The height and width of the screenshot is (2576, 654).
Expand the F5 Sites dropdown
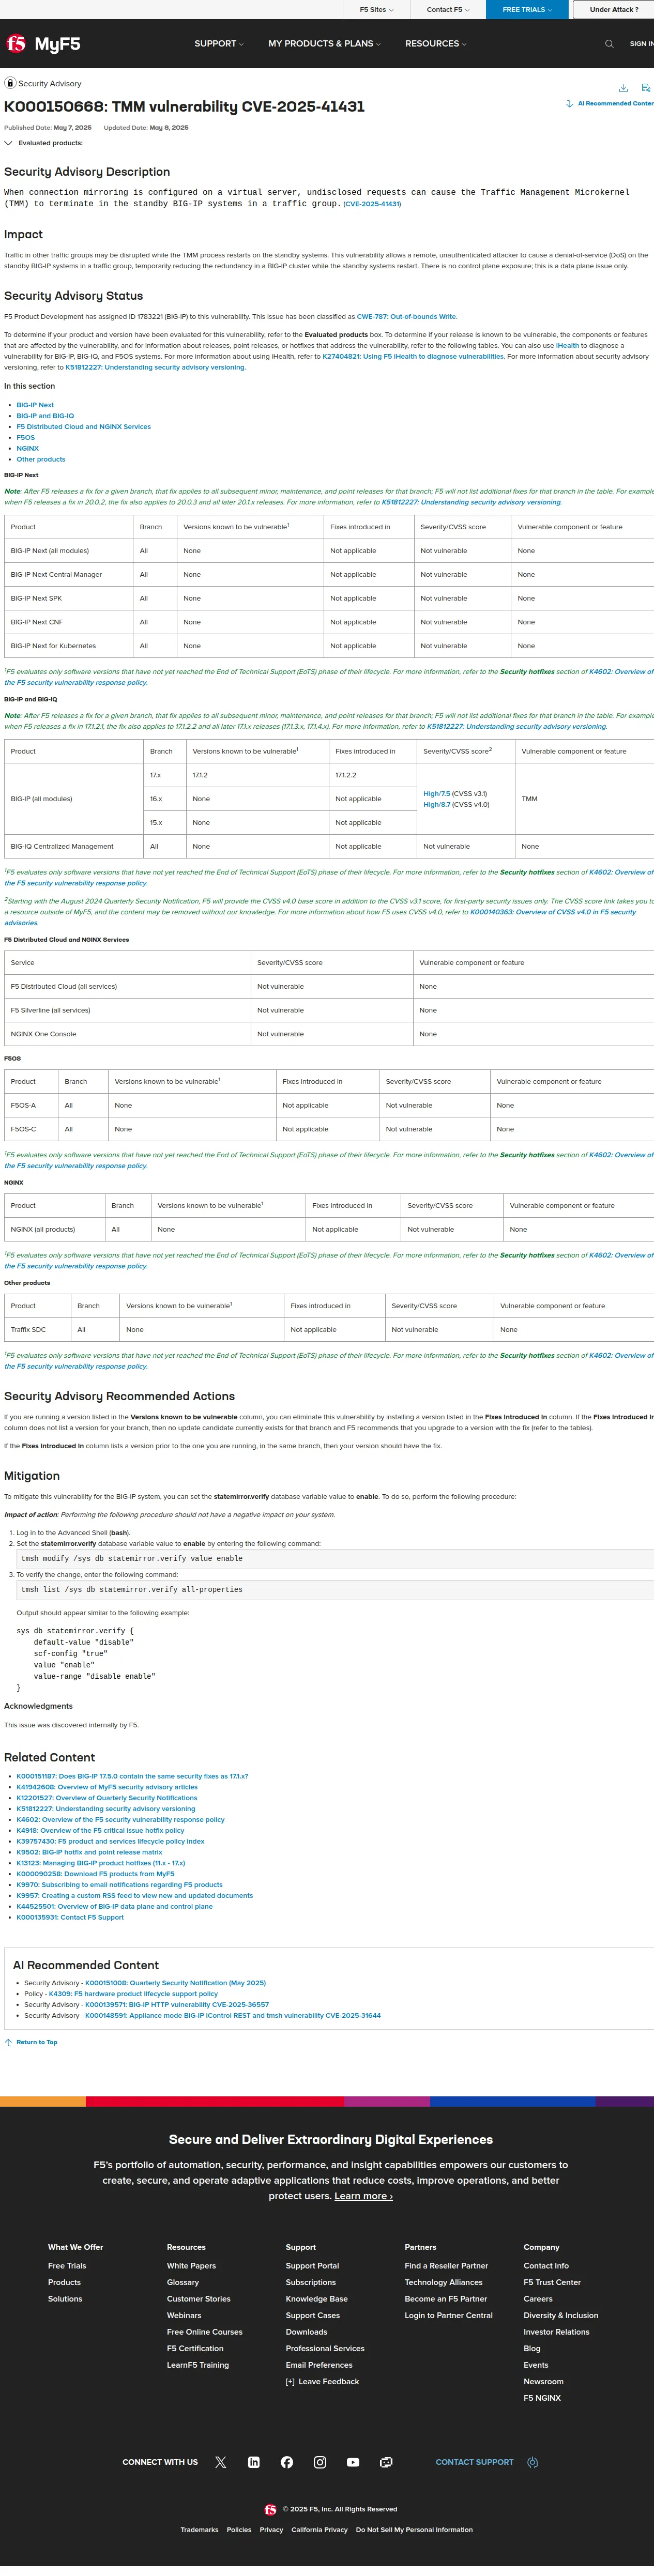[376, 10]
